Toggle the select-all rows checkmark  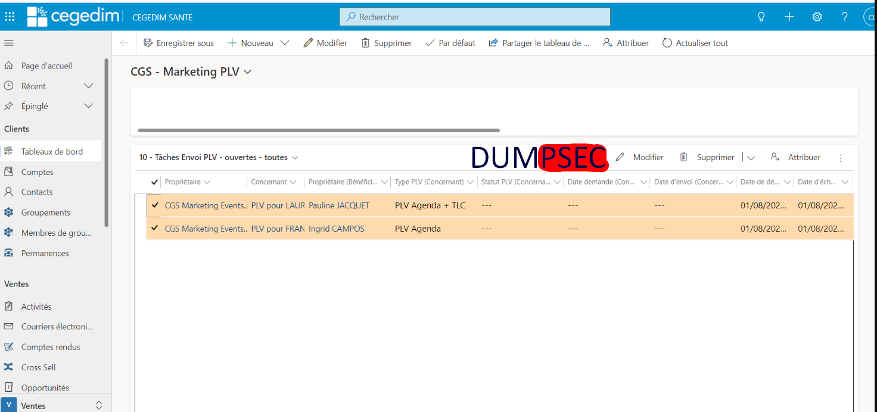point(155,182)
